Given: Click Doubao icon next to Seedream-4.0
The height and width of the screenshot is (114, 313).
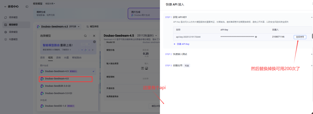Looking at the screenshot, I should (42, 79).
